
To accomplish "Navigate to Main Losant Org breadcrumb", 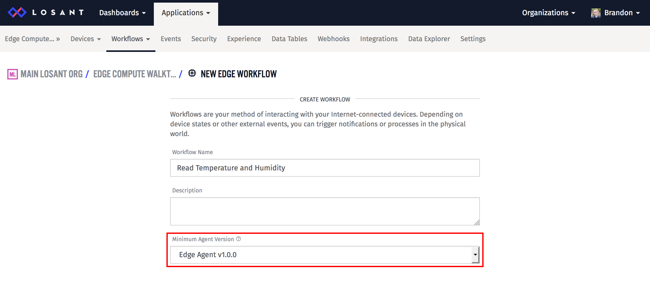I will pyautogui.click(x=51, y=74).
